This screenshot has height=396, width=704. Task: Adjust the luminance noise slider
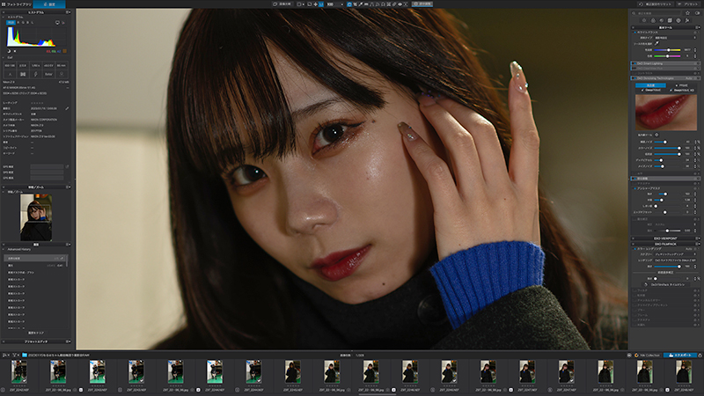[x=667, y=142]
